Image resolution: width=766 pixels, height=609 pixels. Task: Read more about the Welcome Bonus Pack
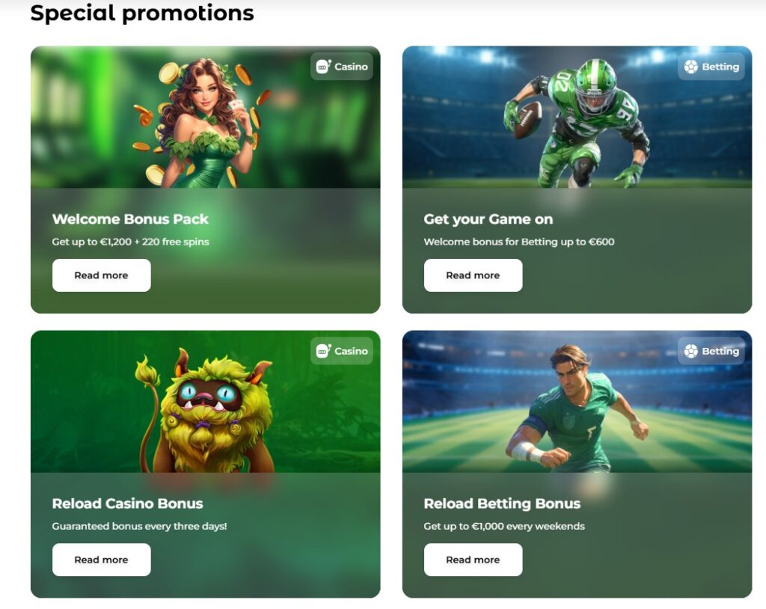[102, 275]
